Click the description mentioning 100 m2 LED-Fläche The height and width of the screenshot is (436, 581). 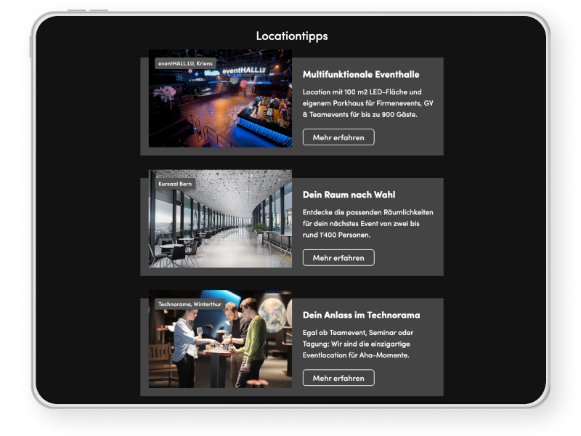(x=367, y=103)
